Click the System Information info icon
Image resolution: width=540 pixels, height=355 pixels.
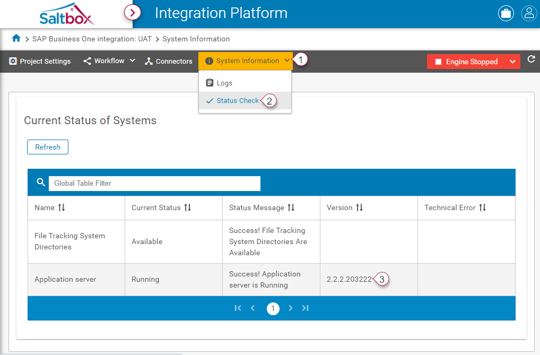point(209,61)
